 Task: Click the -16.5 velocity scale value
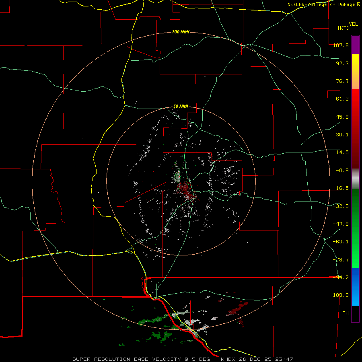(341, 188)
